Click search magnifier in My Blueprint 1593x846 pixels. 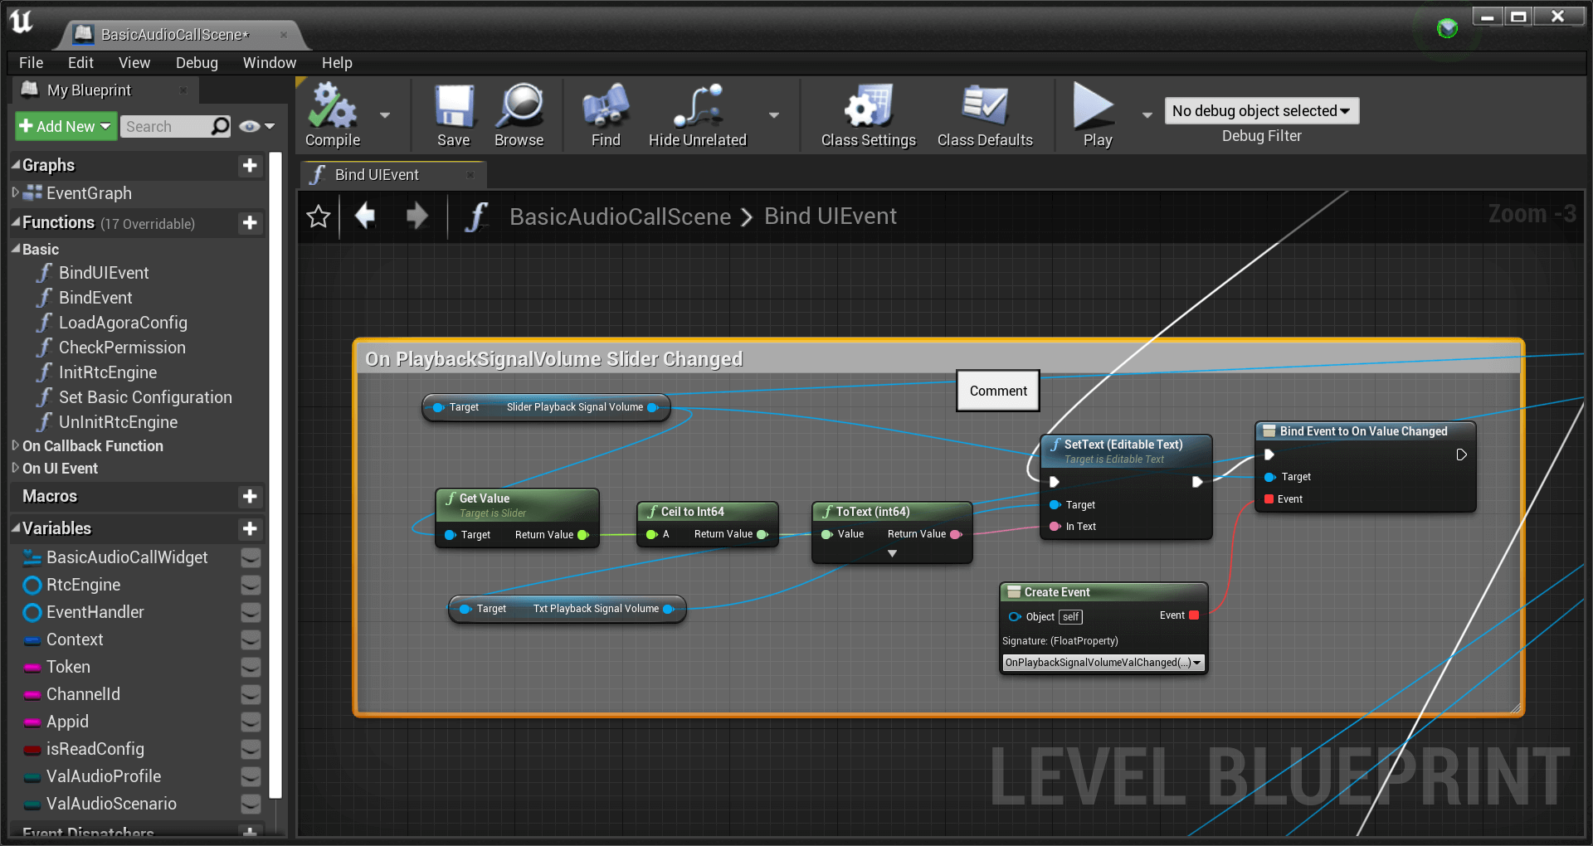click(220, 126)
